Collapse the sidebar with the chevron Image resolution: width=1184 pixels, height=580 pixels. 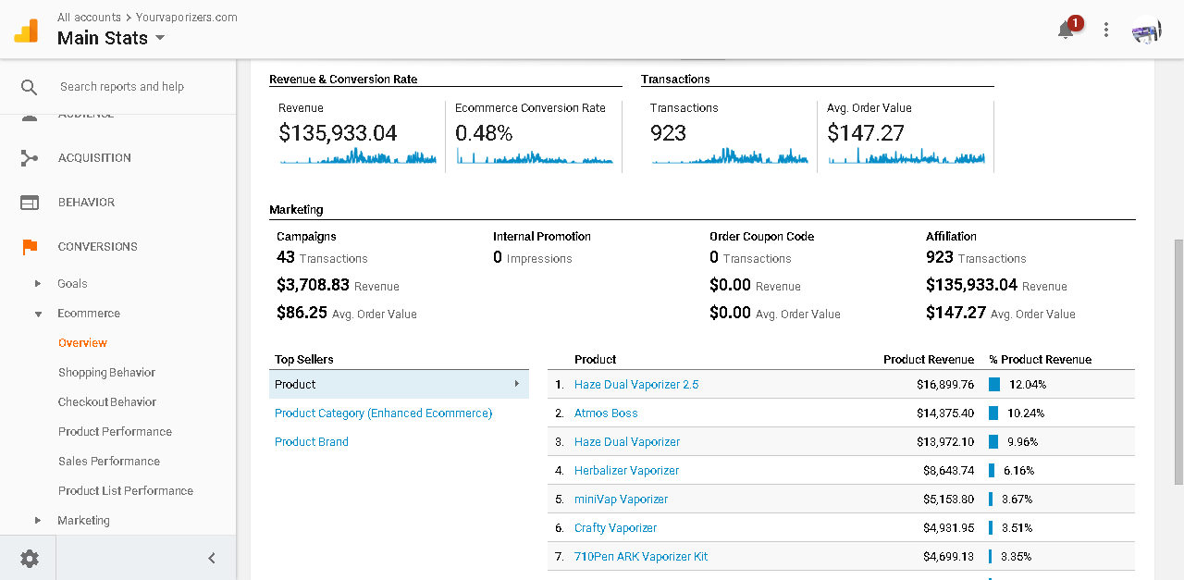pos(211,558)
